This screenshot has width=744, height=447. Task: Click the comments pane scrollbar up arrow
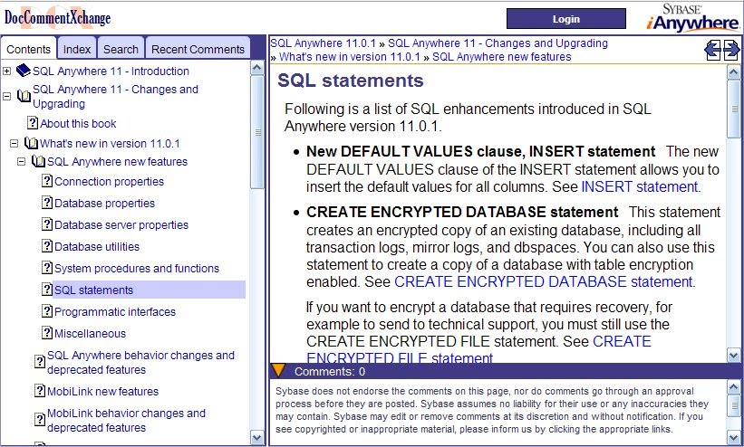tap(733, 386)
